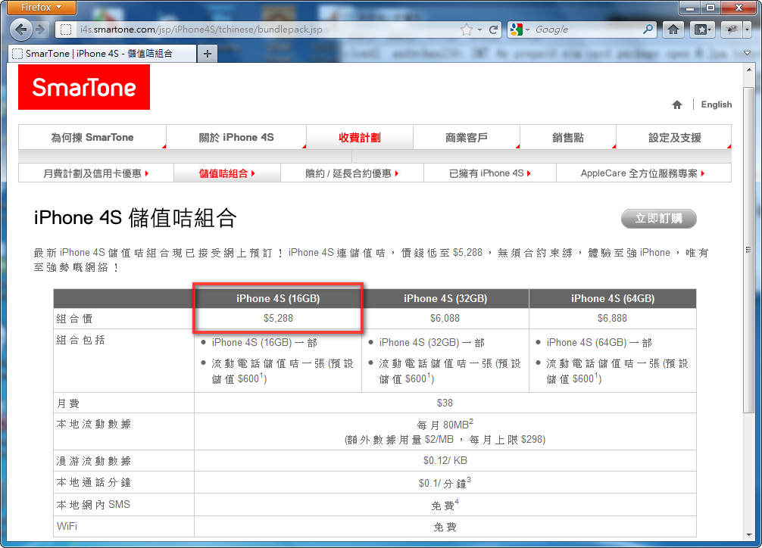Image resolution: width=762 pixels, height=548 pixels.
Task: Click the 漫遊流動數據 row label
Action: (93, 461)
